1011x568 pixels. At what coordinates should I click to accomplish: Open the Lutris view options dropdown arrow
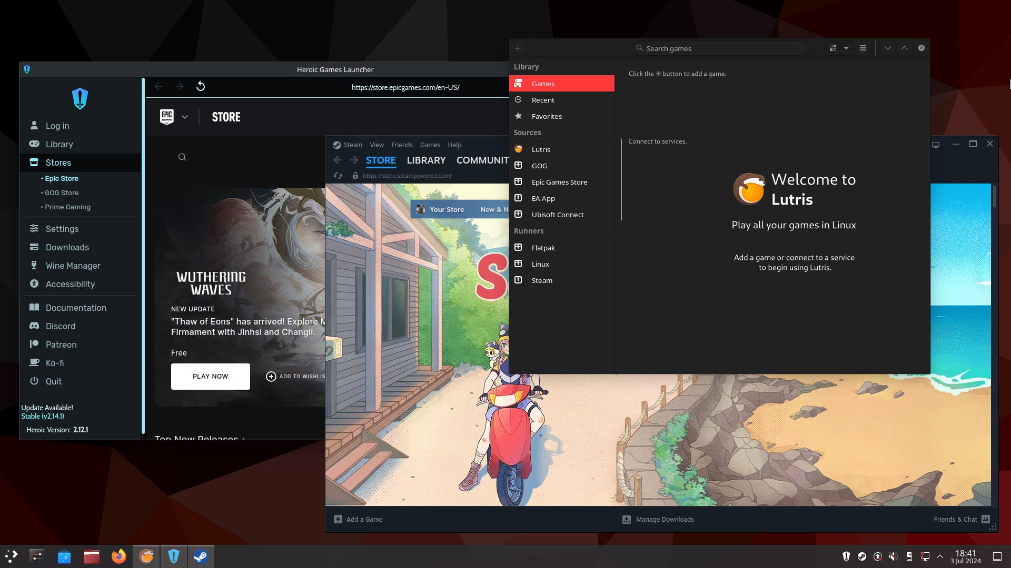coord(846,48)
